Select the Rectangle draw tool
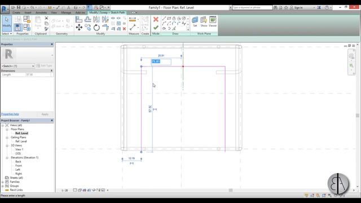This screenshot has height=203, width=361. (x=169, y=19)
